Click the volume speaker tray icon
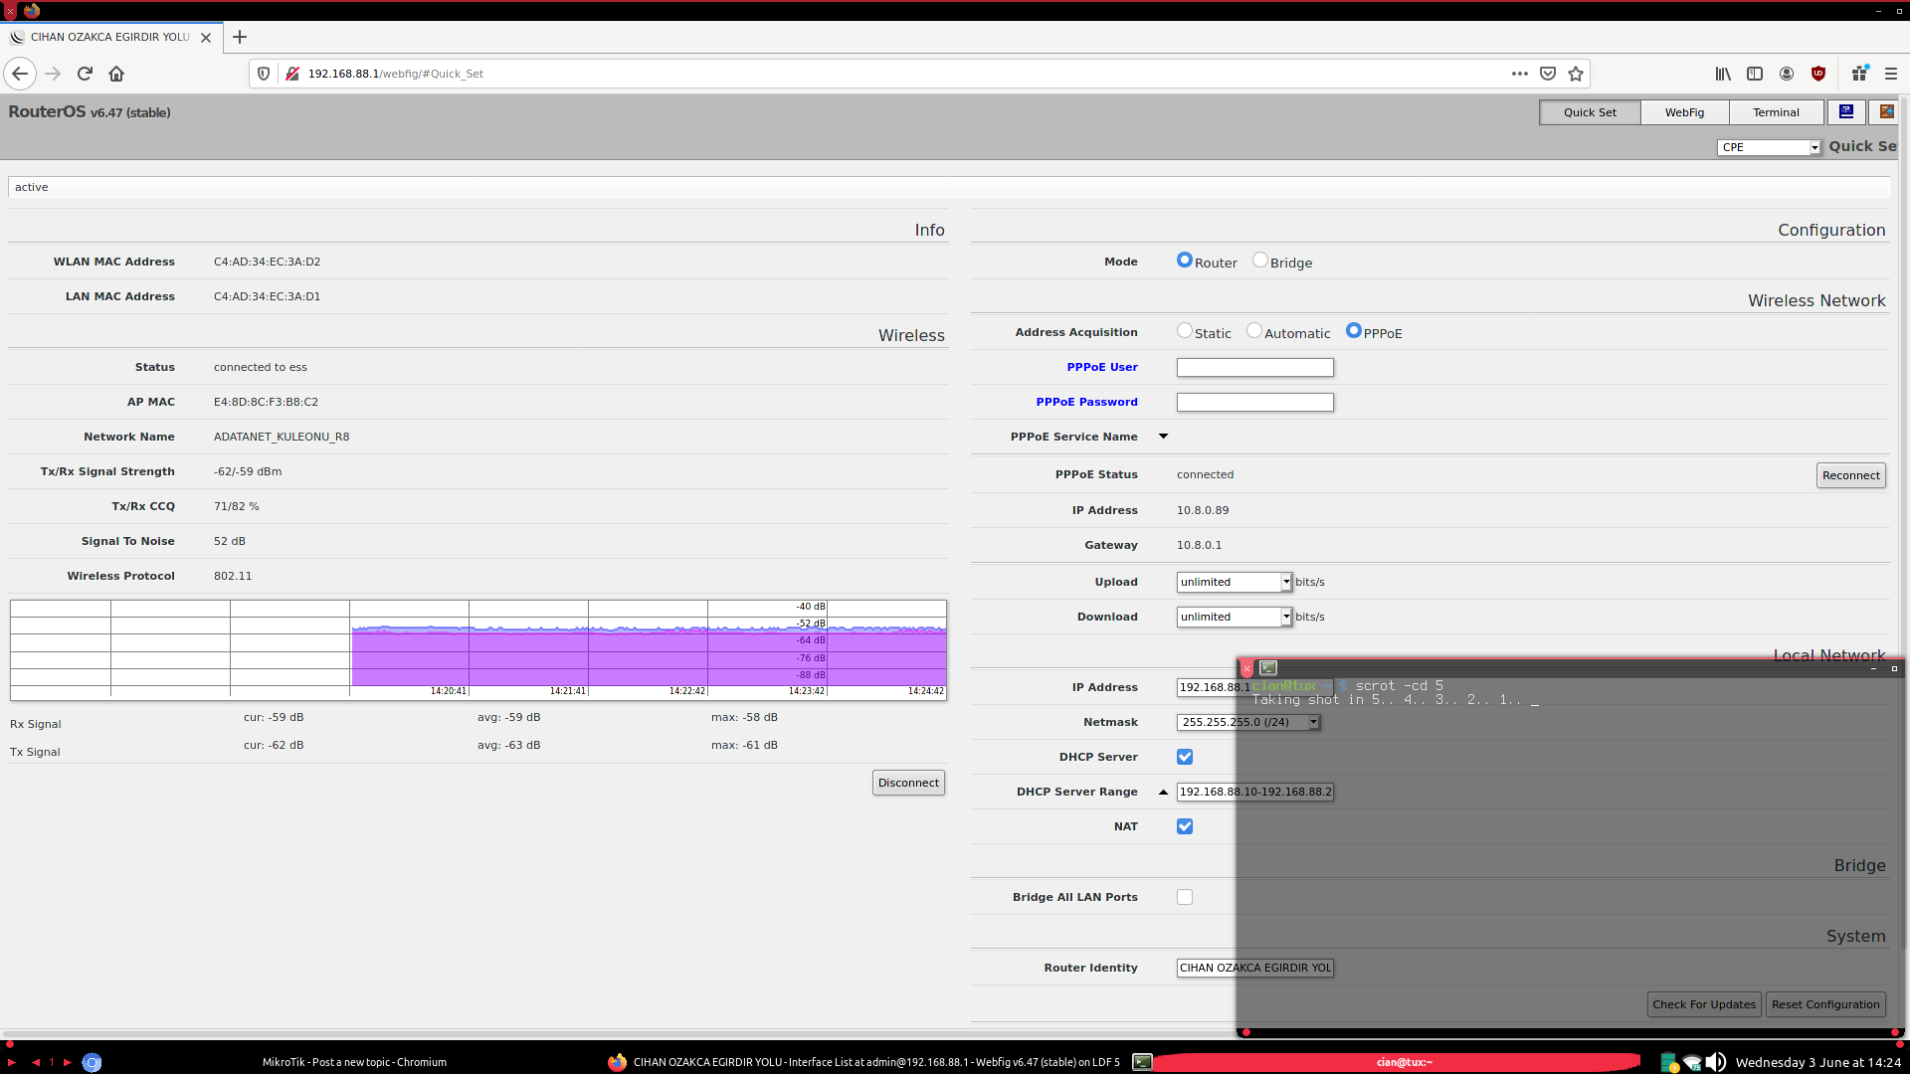The height and width of the screenshot is (1074, 1910). (1716, 1062)
